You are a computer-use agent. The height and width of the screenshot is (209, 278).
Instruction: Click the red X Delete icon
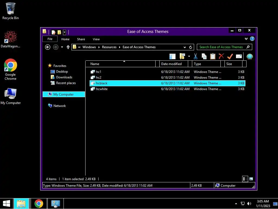[221, 56]
